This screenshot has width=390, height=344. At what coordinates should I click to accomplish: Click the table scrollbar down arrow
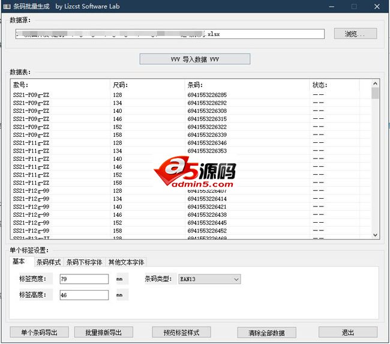375,235
